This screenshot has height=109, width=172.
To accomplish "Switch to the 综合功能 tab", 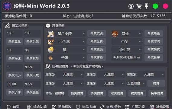I will pyautogui.click(x=37, y=107).
